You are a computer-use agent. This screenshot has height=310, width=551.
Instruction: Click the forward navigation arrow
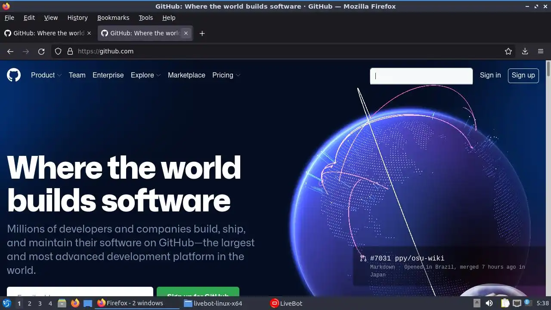(26, 51)
